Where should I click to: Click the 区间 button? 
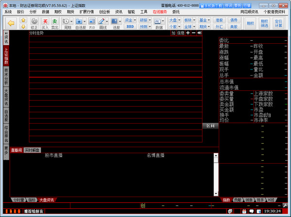click(210, 126)
